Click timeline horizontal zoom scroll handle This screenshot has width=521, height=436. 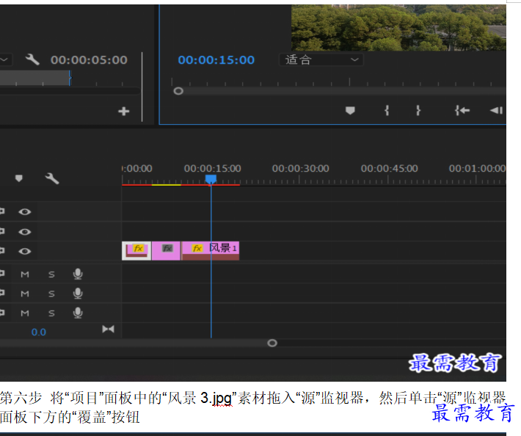272,343
